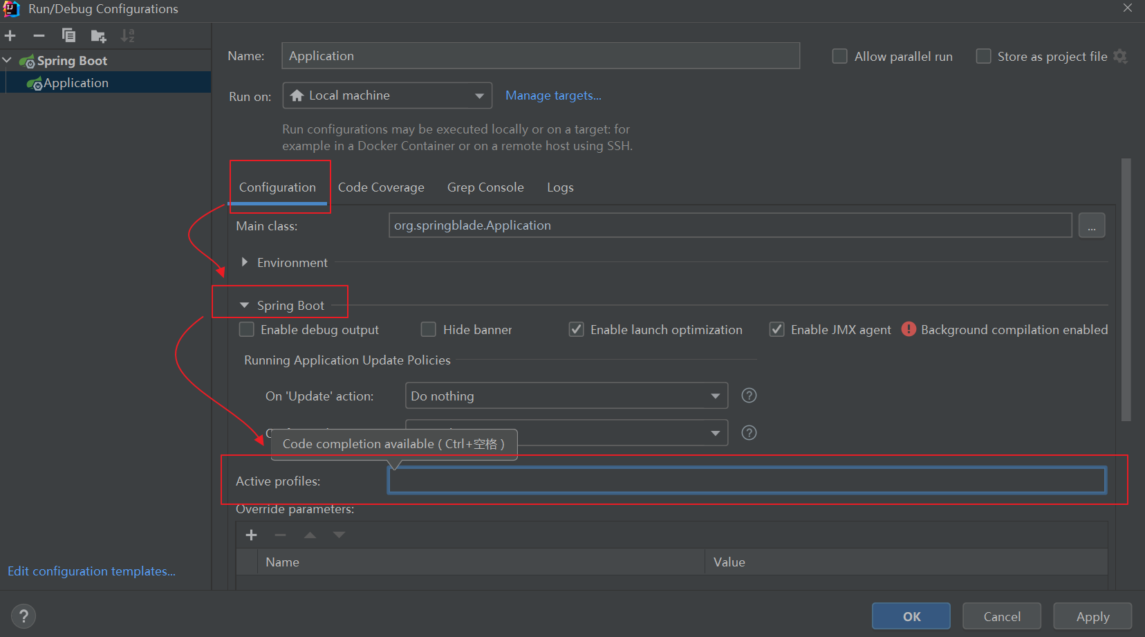
Task: Switch to the Configuration tab
Action: [x=277, y=187]
